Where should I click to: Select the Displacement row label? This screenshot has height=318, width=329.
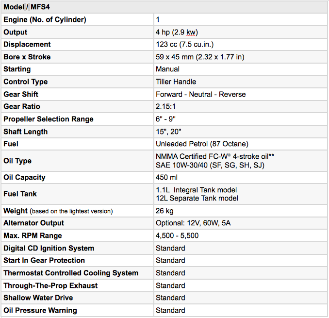click(x=27, y=44)
